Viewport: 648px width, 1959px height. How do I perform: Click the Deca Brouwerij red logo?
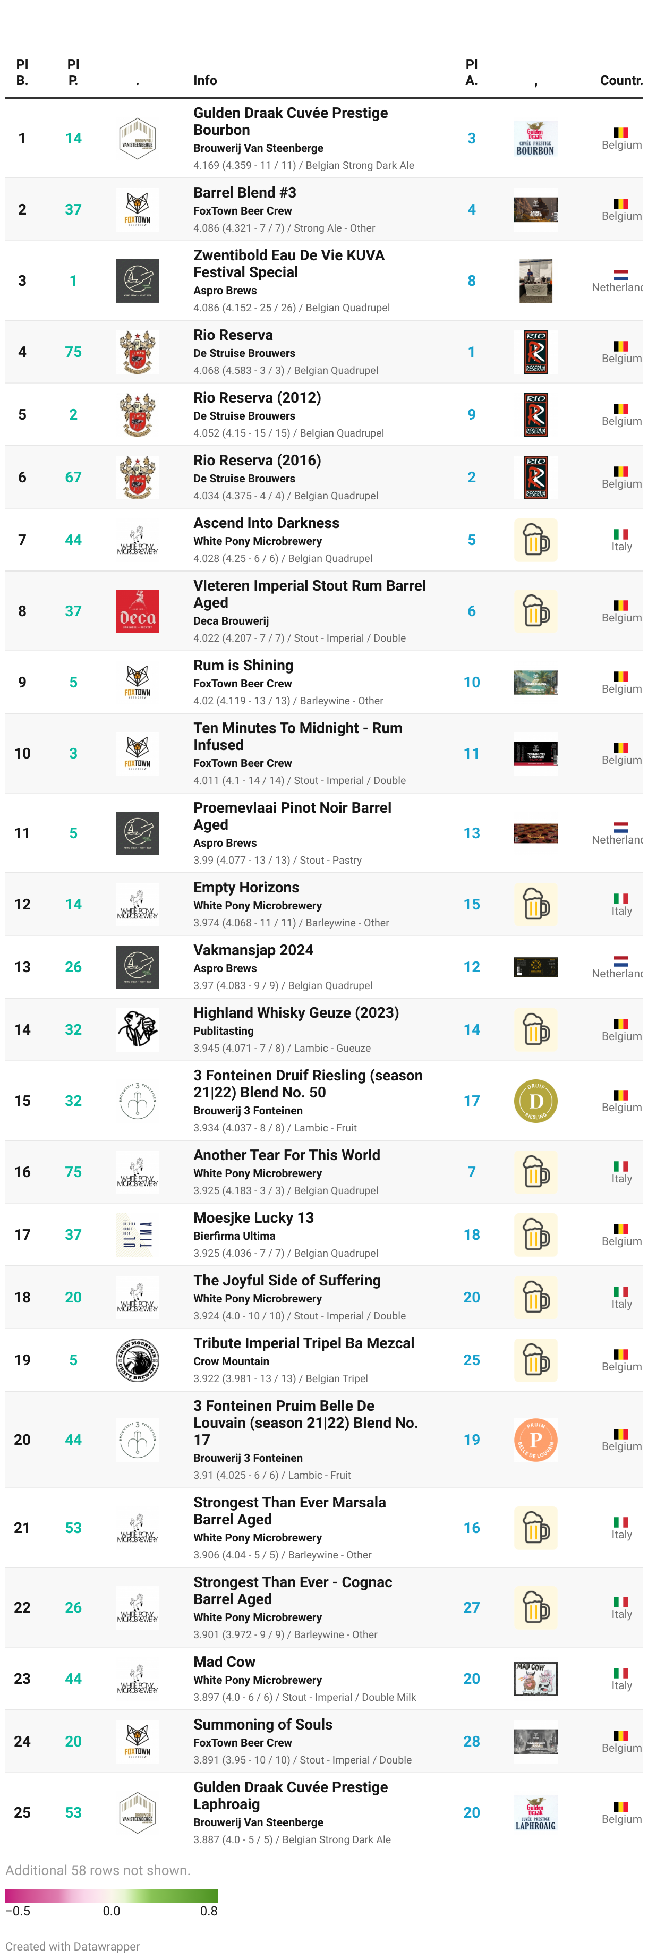138,611
